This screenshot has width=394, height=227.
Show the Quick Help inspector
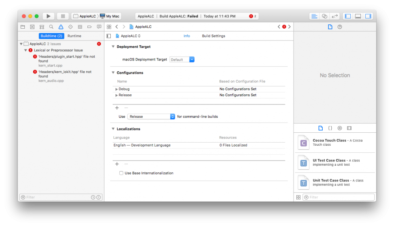[x=340, y=27]
